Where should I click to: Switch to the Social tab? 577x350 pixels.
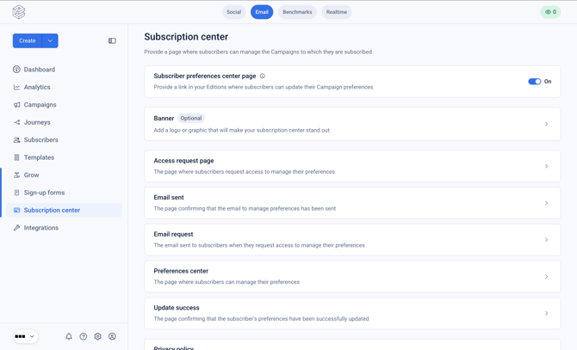[233, 12]
